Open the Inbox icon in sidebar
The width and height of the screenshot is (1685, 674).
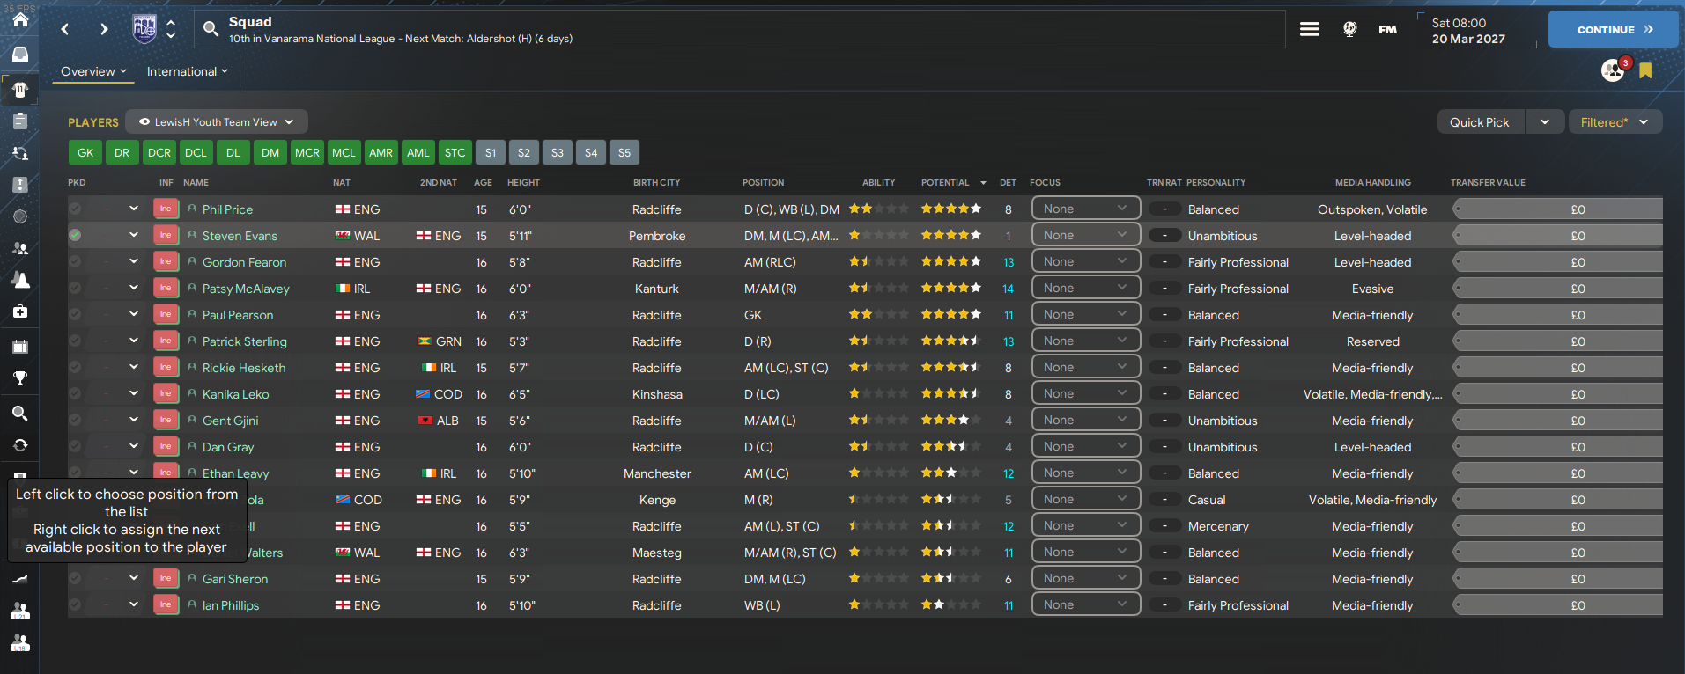(19, 55)
